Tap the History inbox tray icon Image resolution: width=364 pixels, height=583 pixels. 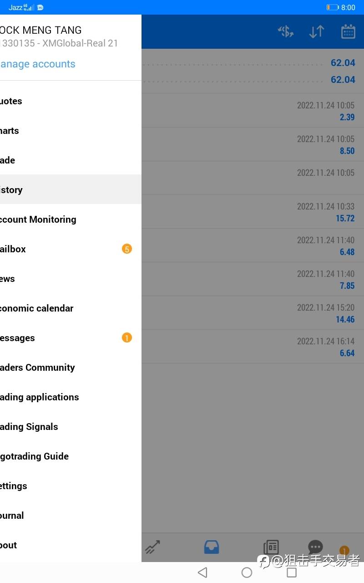point(212,547)
